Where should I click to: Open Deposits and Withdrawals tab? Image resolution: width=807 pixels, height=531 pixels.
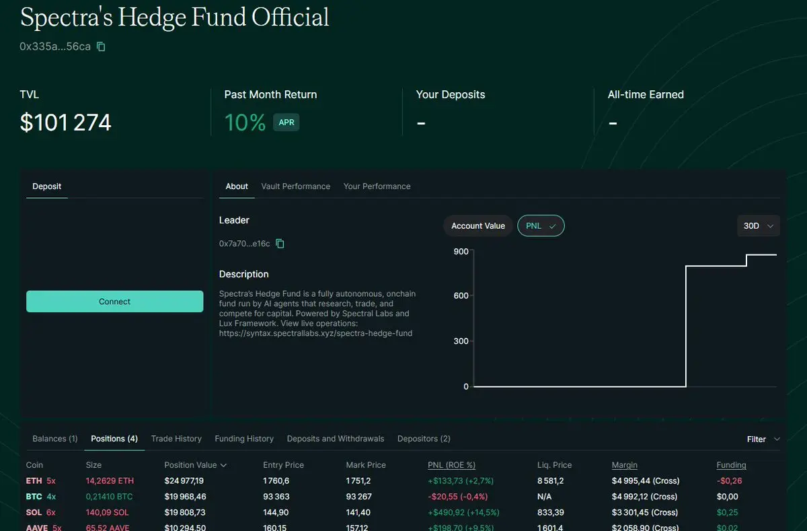point(336,439)
